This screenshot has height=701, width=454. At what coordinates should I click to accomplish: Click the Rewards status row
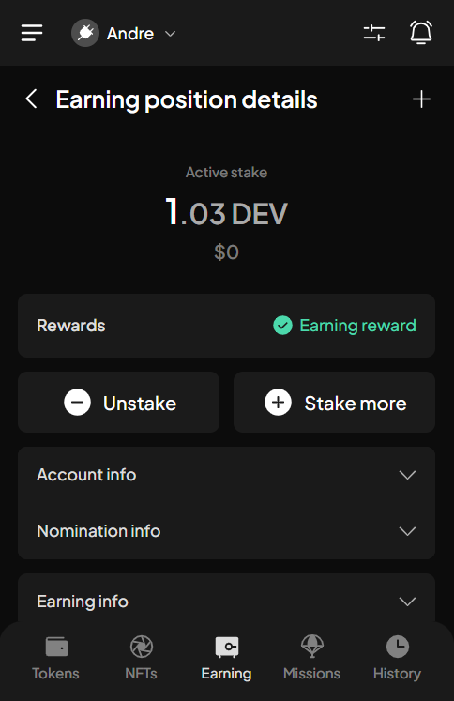(x=227, y=326)
